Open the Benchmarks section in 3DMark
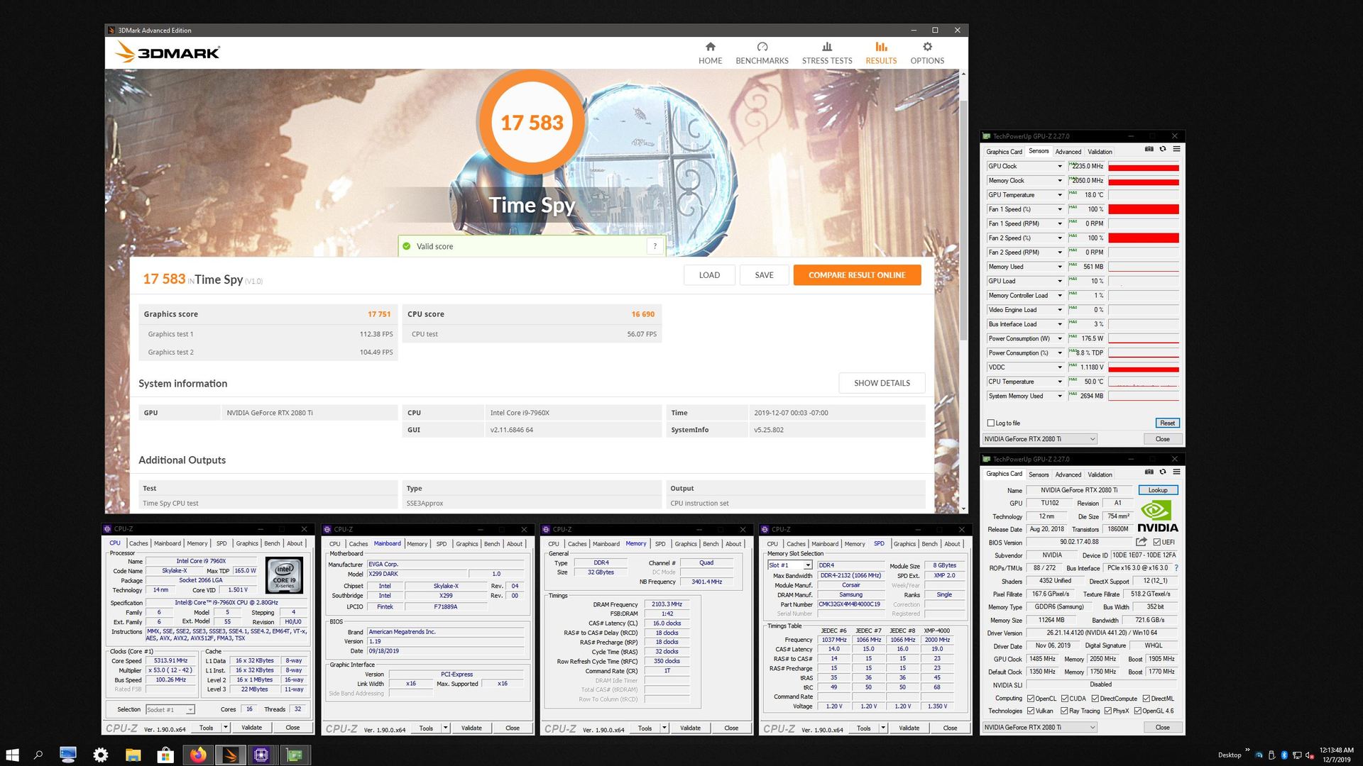 pyautogui.click(x=762, y=53)
